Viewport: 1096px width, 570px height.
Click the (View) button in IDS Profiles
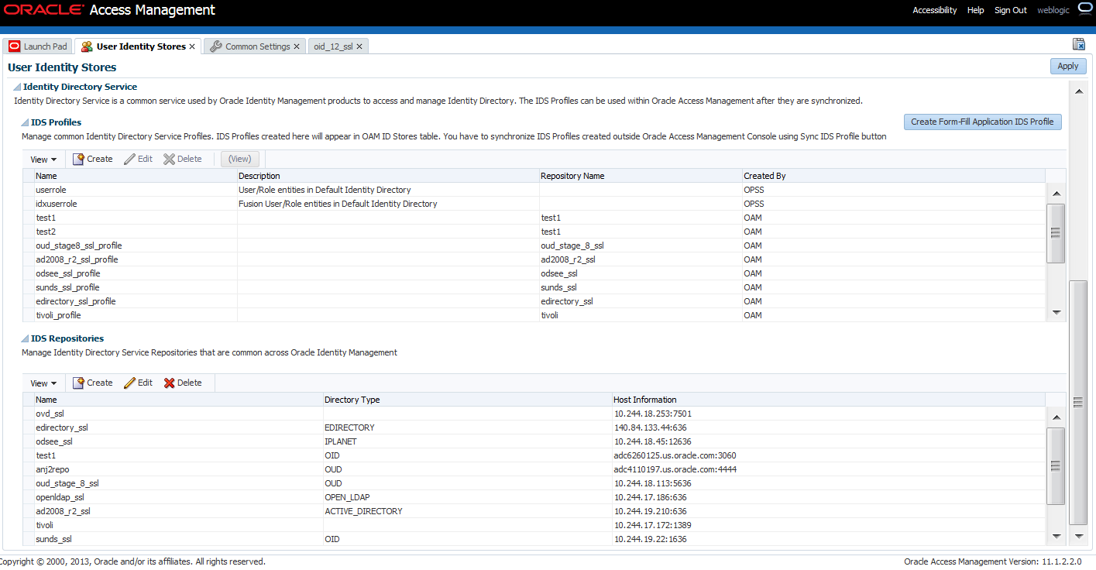(240, 159)
